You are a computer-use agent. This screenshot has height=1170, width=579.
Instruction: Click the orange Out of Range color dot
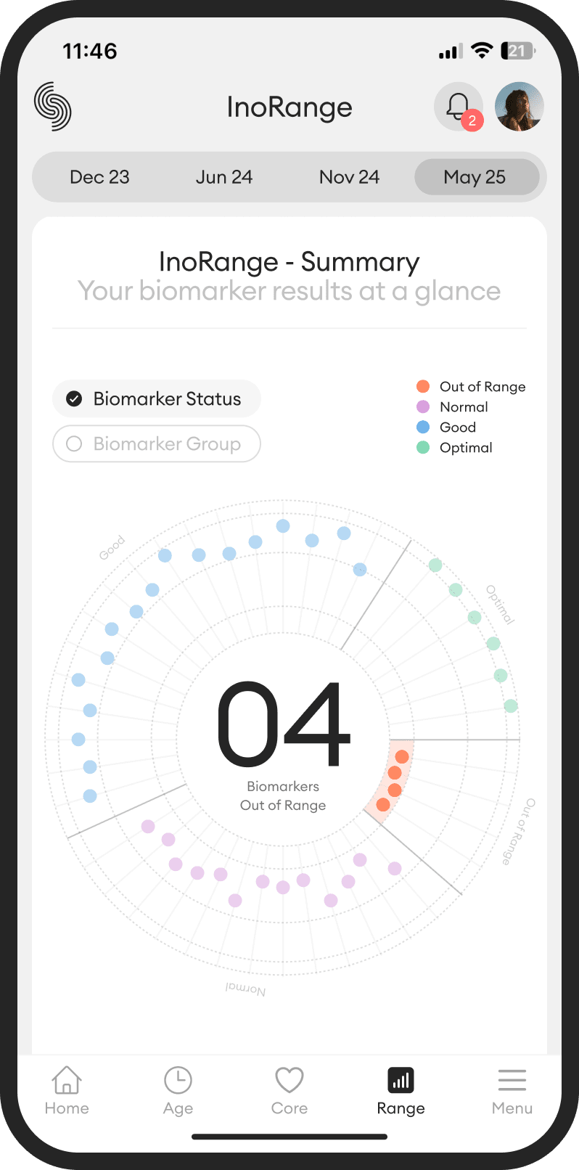[x=423, y=386]
